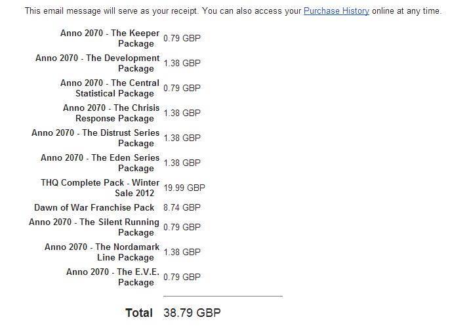This screenshot has width=469, height=330.
Task: Select the Development Package 1.38 GBP price
Action: point(182,64)
